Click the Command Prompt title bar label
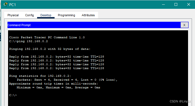Image resolution: width=195 pixels, height=106 pixels. click(19, 25)
